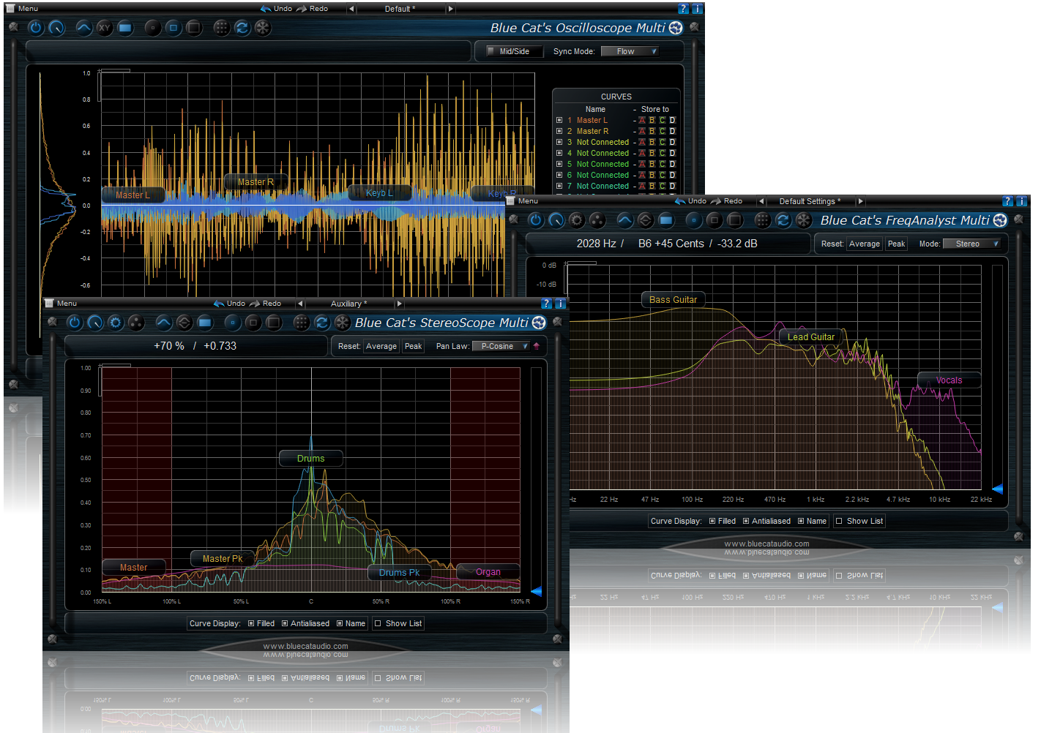This screenshot has width=1041, height=733.
Task: Open the Mode Stereo dropdown in FreqAnalyst
Action: (972, 244)
